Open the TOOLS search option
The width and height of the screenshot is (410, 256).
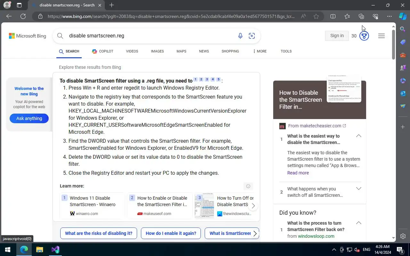(x=286, y=51)
